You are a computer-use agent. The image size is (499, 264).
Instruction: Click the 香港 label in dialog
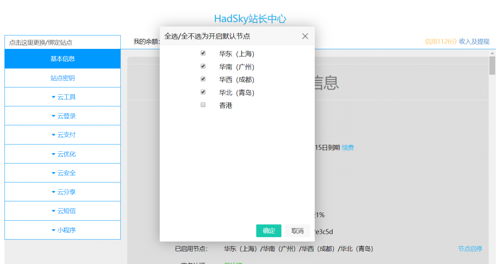tap(226, 106)
